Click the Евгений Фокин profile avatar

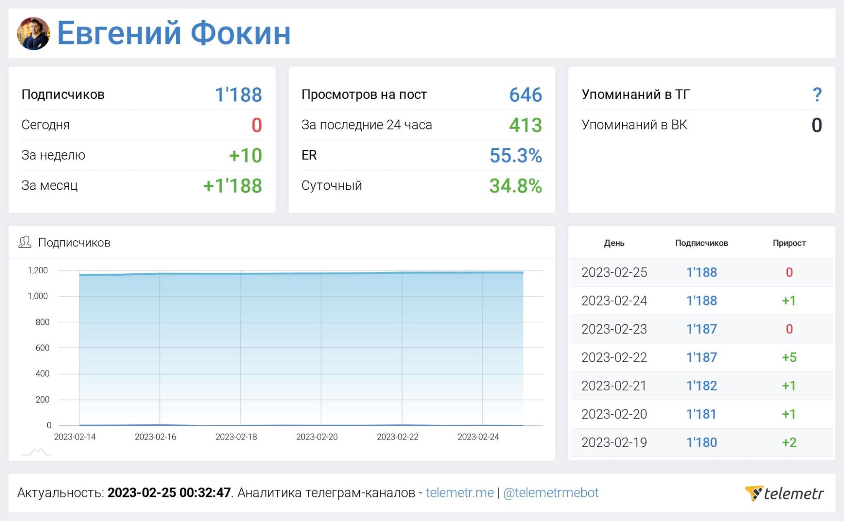[33, 33]
